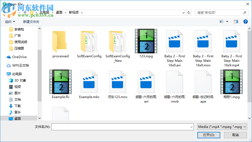Select the 胡歌-六月的雨.avi file icon
This screenshot has width=252, height=142.
146,82
